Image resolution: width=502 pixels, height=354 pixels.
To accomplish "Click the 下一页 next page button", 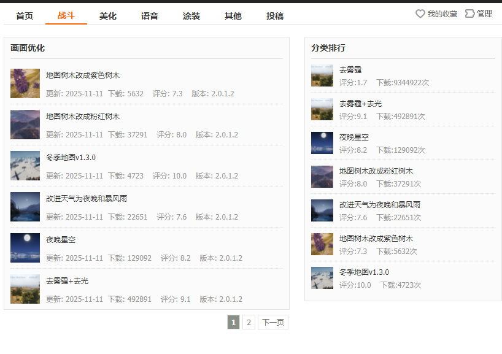I will tap(272, 322).
